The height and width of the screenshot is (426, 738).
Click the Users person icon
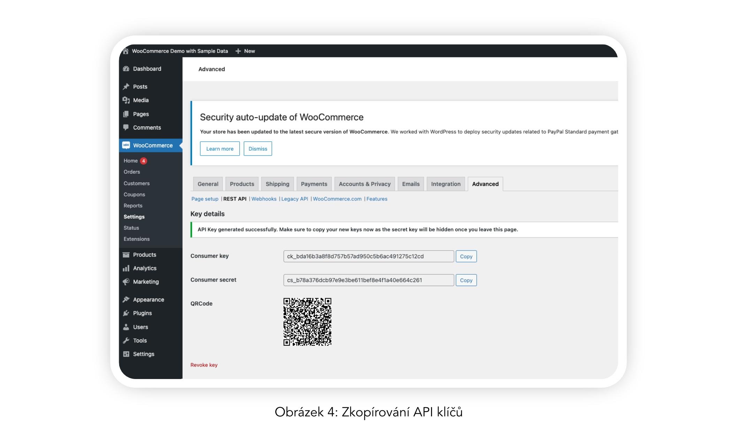(x=126, y=327)
